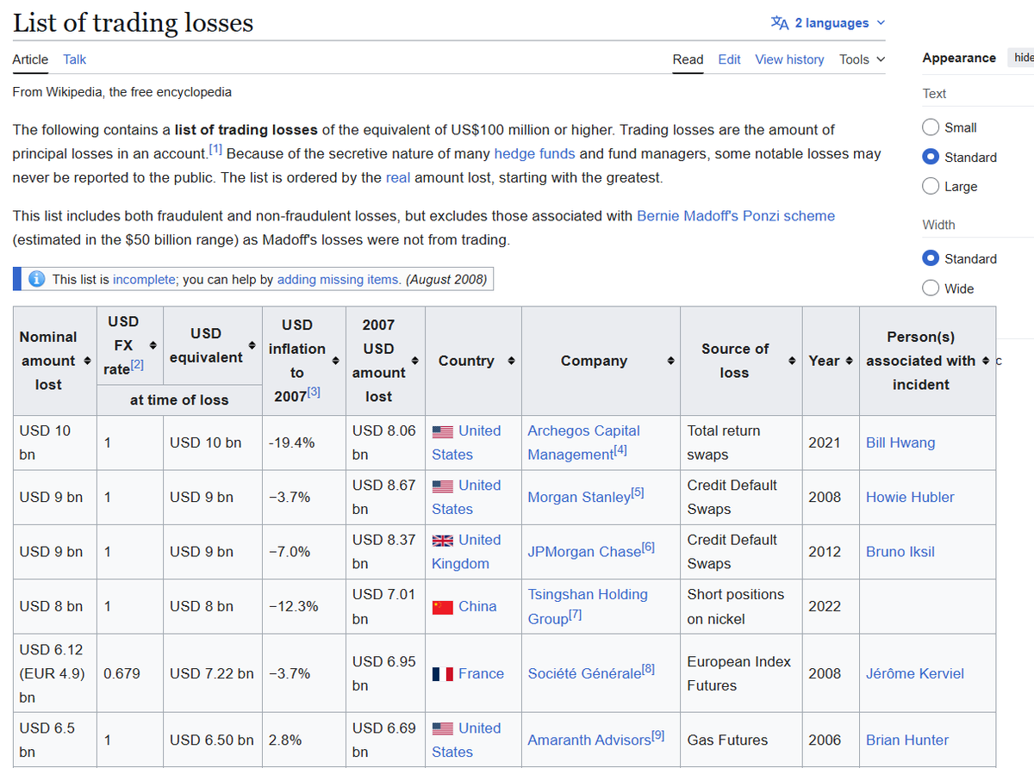1034x768 pixels.
Task: Click adding missing items link
Action: 339,279
